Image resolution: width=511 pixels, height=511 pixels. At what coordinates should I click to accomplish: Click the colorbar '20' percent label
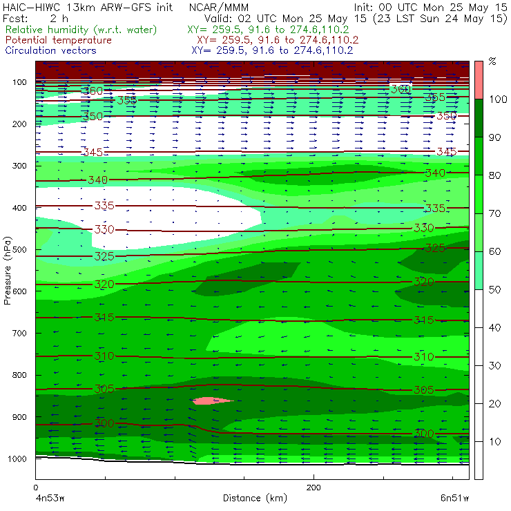(x=494, y=404)
